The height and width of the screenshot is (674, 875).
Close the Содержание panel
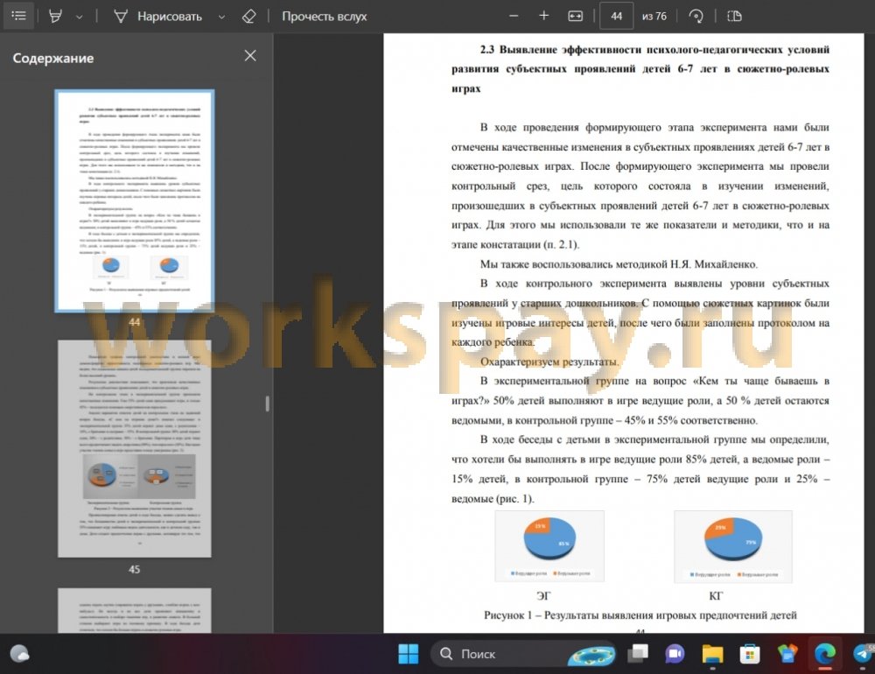pos(250,56)
